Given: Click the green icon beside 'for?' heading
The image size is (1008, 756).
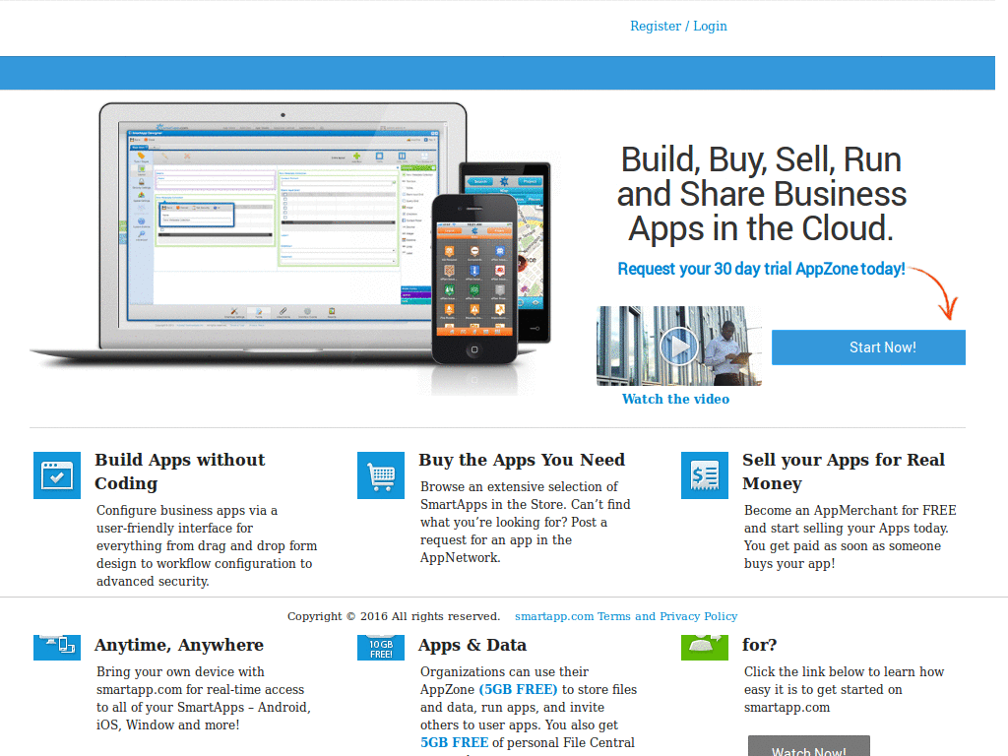Looking at the screenshot, I should click(705, 648).
